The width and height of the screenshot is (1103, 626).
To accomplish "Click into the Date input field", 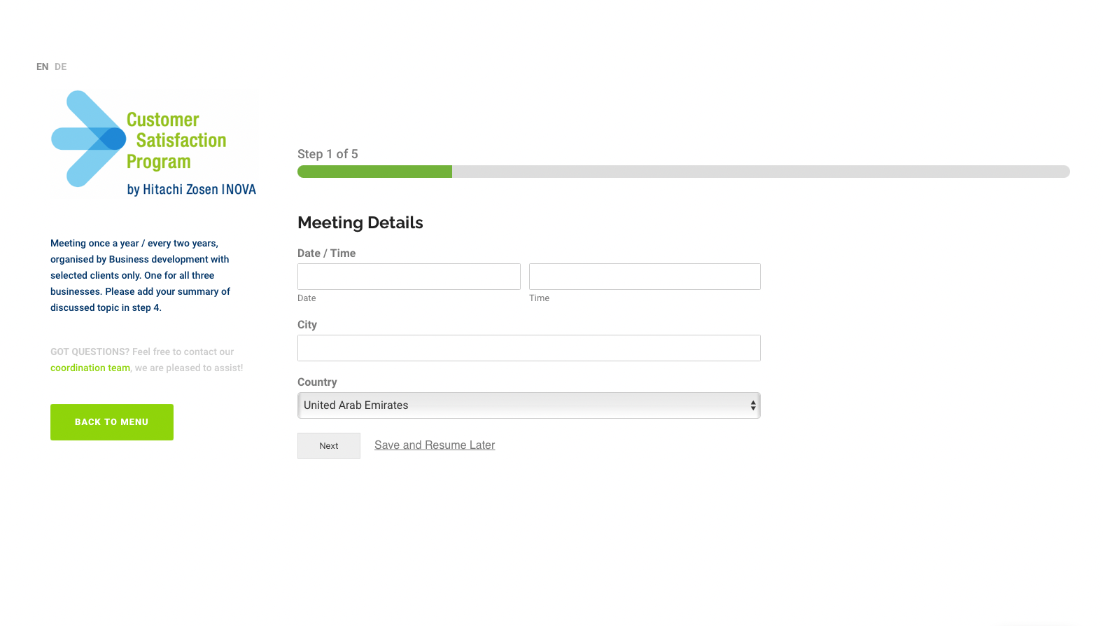I will pos(409,277).
